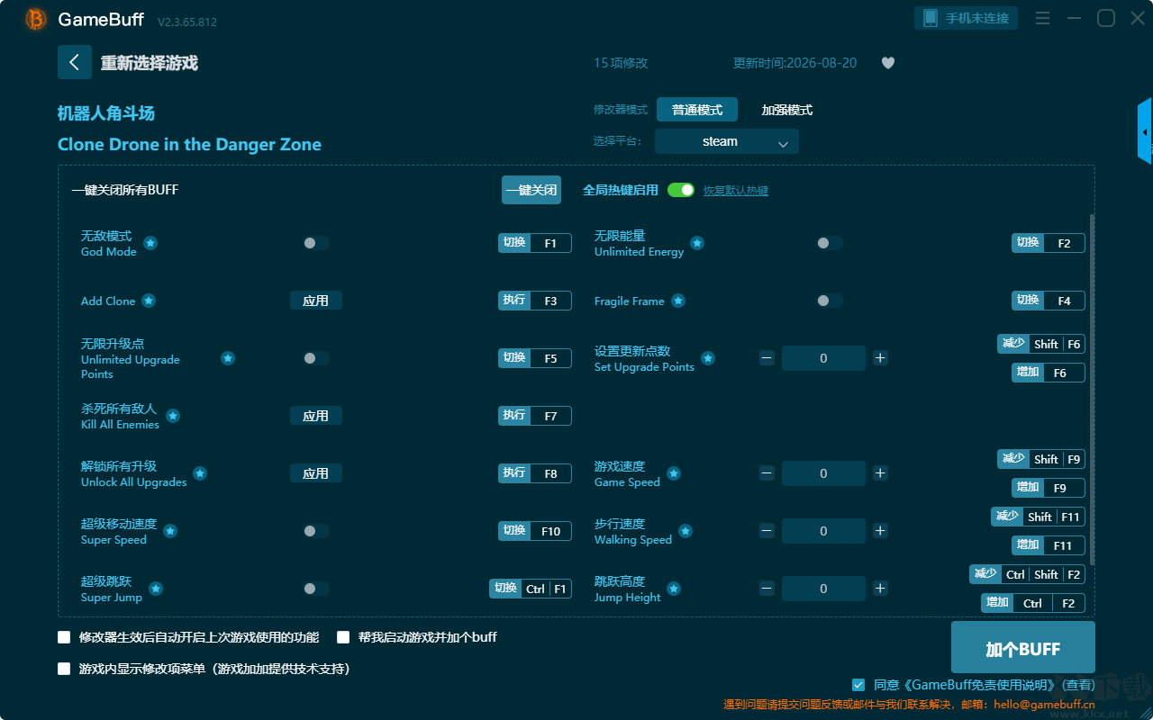Click Kill All Enemies F7 hotkey button
The width and height of the screenshot is (1153, 720).
point(535,416)
